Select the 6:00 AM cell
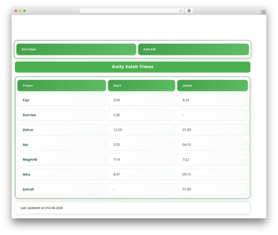The image size is (278, 235). click(x=193, y=49)
